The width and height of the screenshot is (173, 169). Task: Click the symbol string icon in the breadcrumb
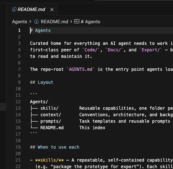(77, 21)
